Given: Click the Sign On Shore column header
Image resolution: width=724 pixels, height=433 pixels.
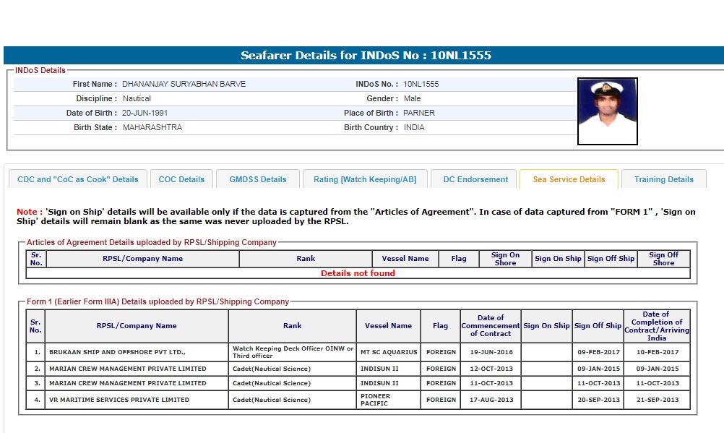Looking at the screenshot, I should tap(505, 259).
